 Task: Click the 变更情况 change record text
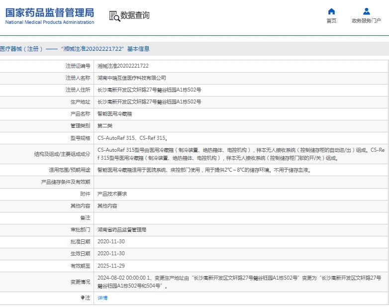click(x=239, y=282)
